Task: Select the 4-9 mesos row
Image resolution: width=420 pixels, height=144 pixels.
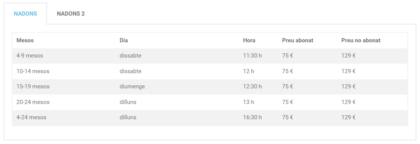Action: tap(210, 56)
